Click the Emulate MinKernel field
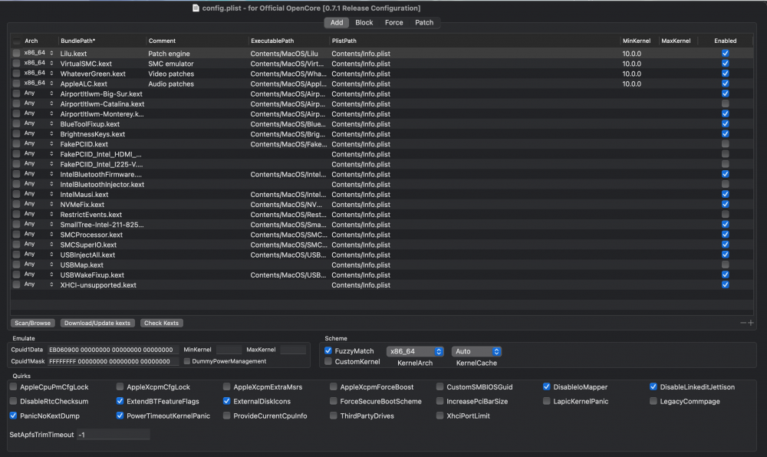The height and width of the screenshot is (457, 767). tap(229, 350)
